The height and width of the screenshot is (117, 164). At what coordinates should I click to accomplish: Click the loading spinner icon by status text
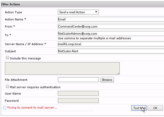point(5,108)
